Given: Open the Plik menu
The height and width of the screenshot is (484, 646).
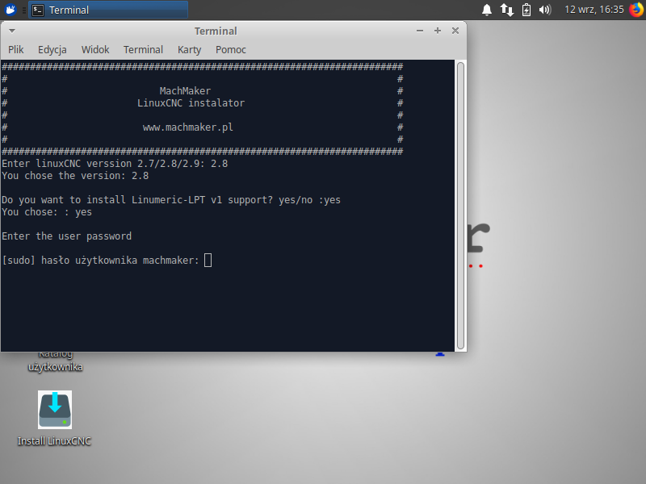Looking at the screenshot, I should [x=16, y=49].
